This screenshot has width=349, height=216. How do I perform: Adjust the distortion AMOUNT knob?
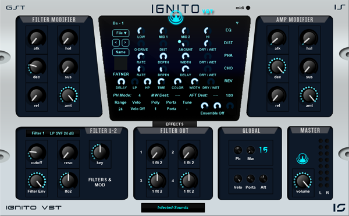[x=186, y=44]
